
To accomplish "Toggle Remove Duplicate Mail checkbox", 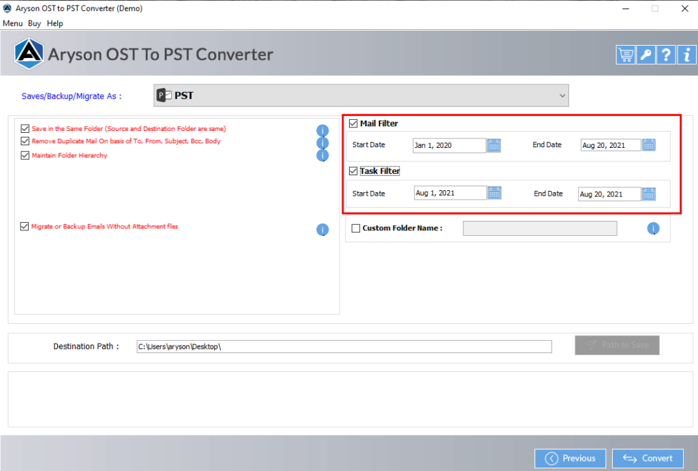I will click(25, 141).
